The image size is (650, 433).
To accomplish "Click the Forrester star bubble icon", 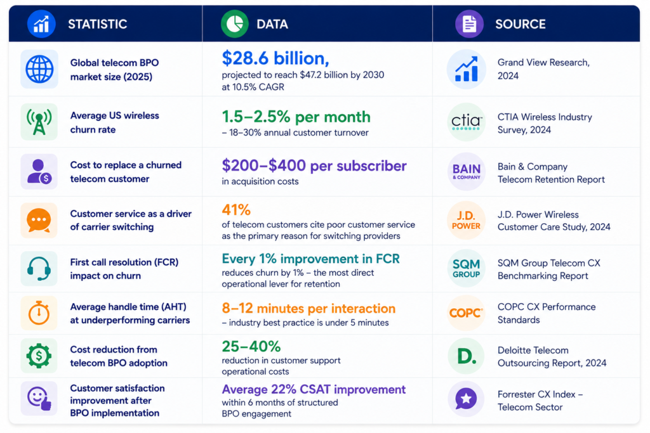I will (x=467, y=399).
